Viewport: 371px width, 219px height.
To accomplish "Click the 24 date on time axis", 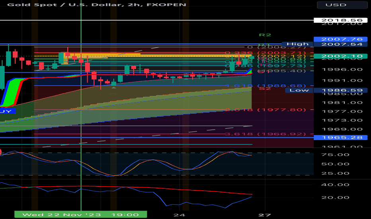I will 179,215.
